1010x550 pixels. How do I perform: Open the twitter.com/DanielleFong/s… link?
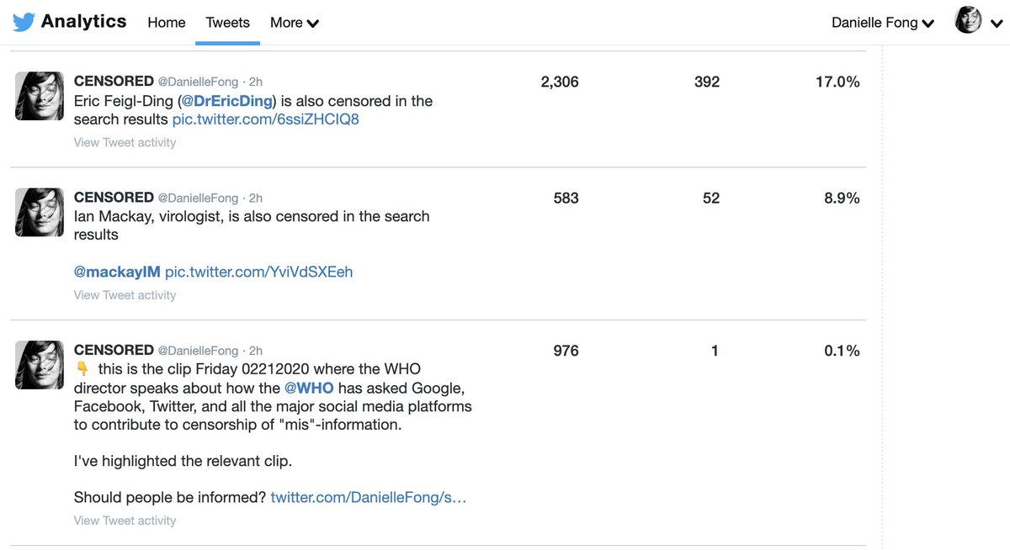click(369, 497)
